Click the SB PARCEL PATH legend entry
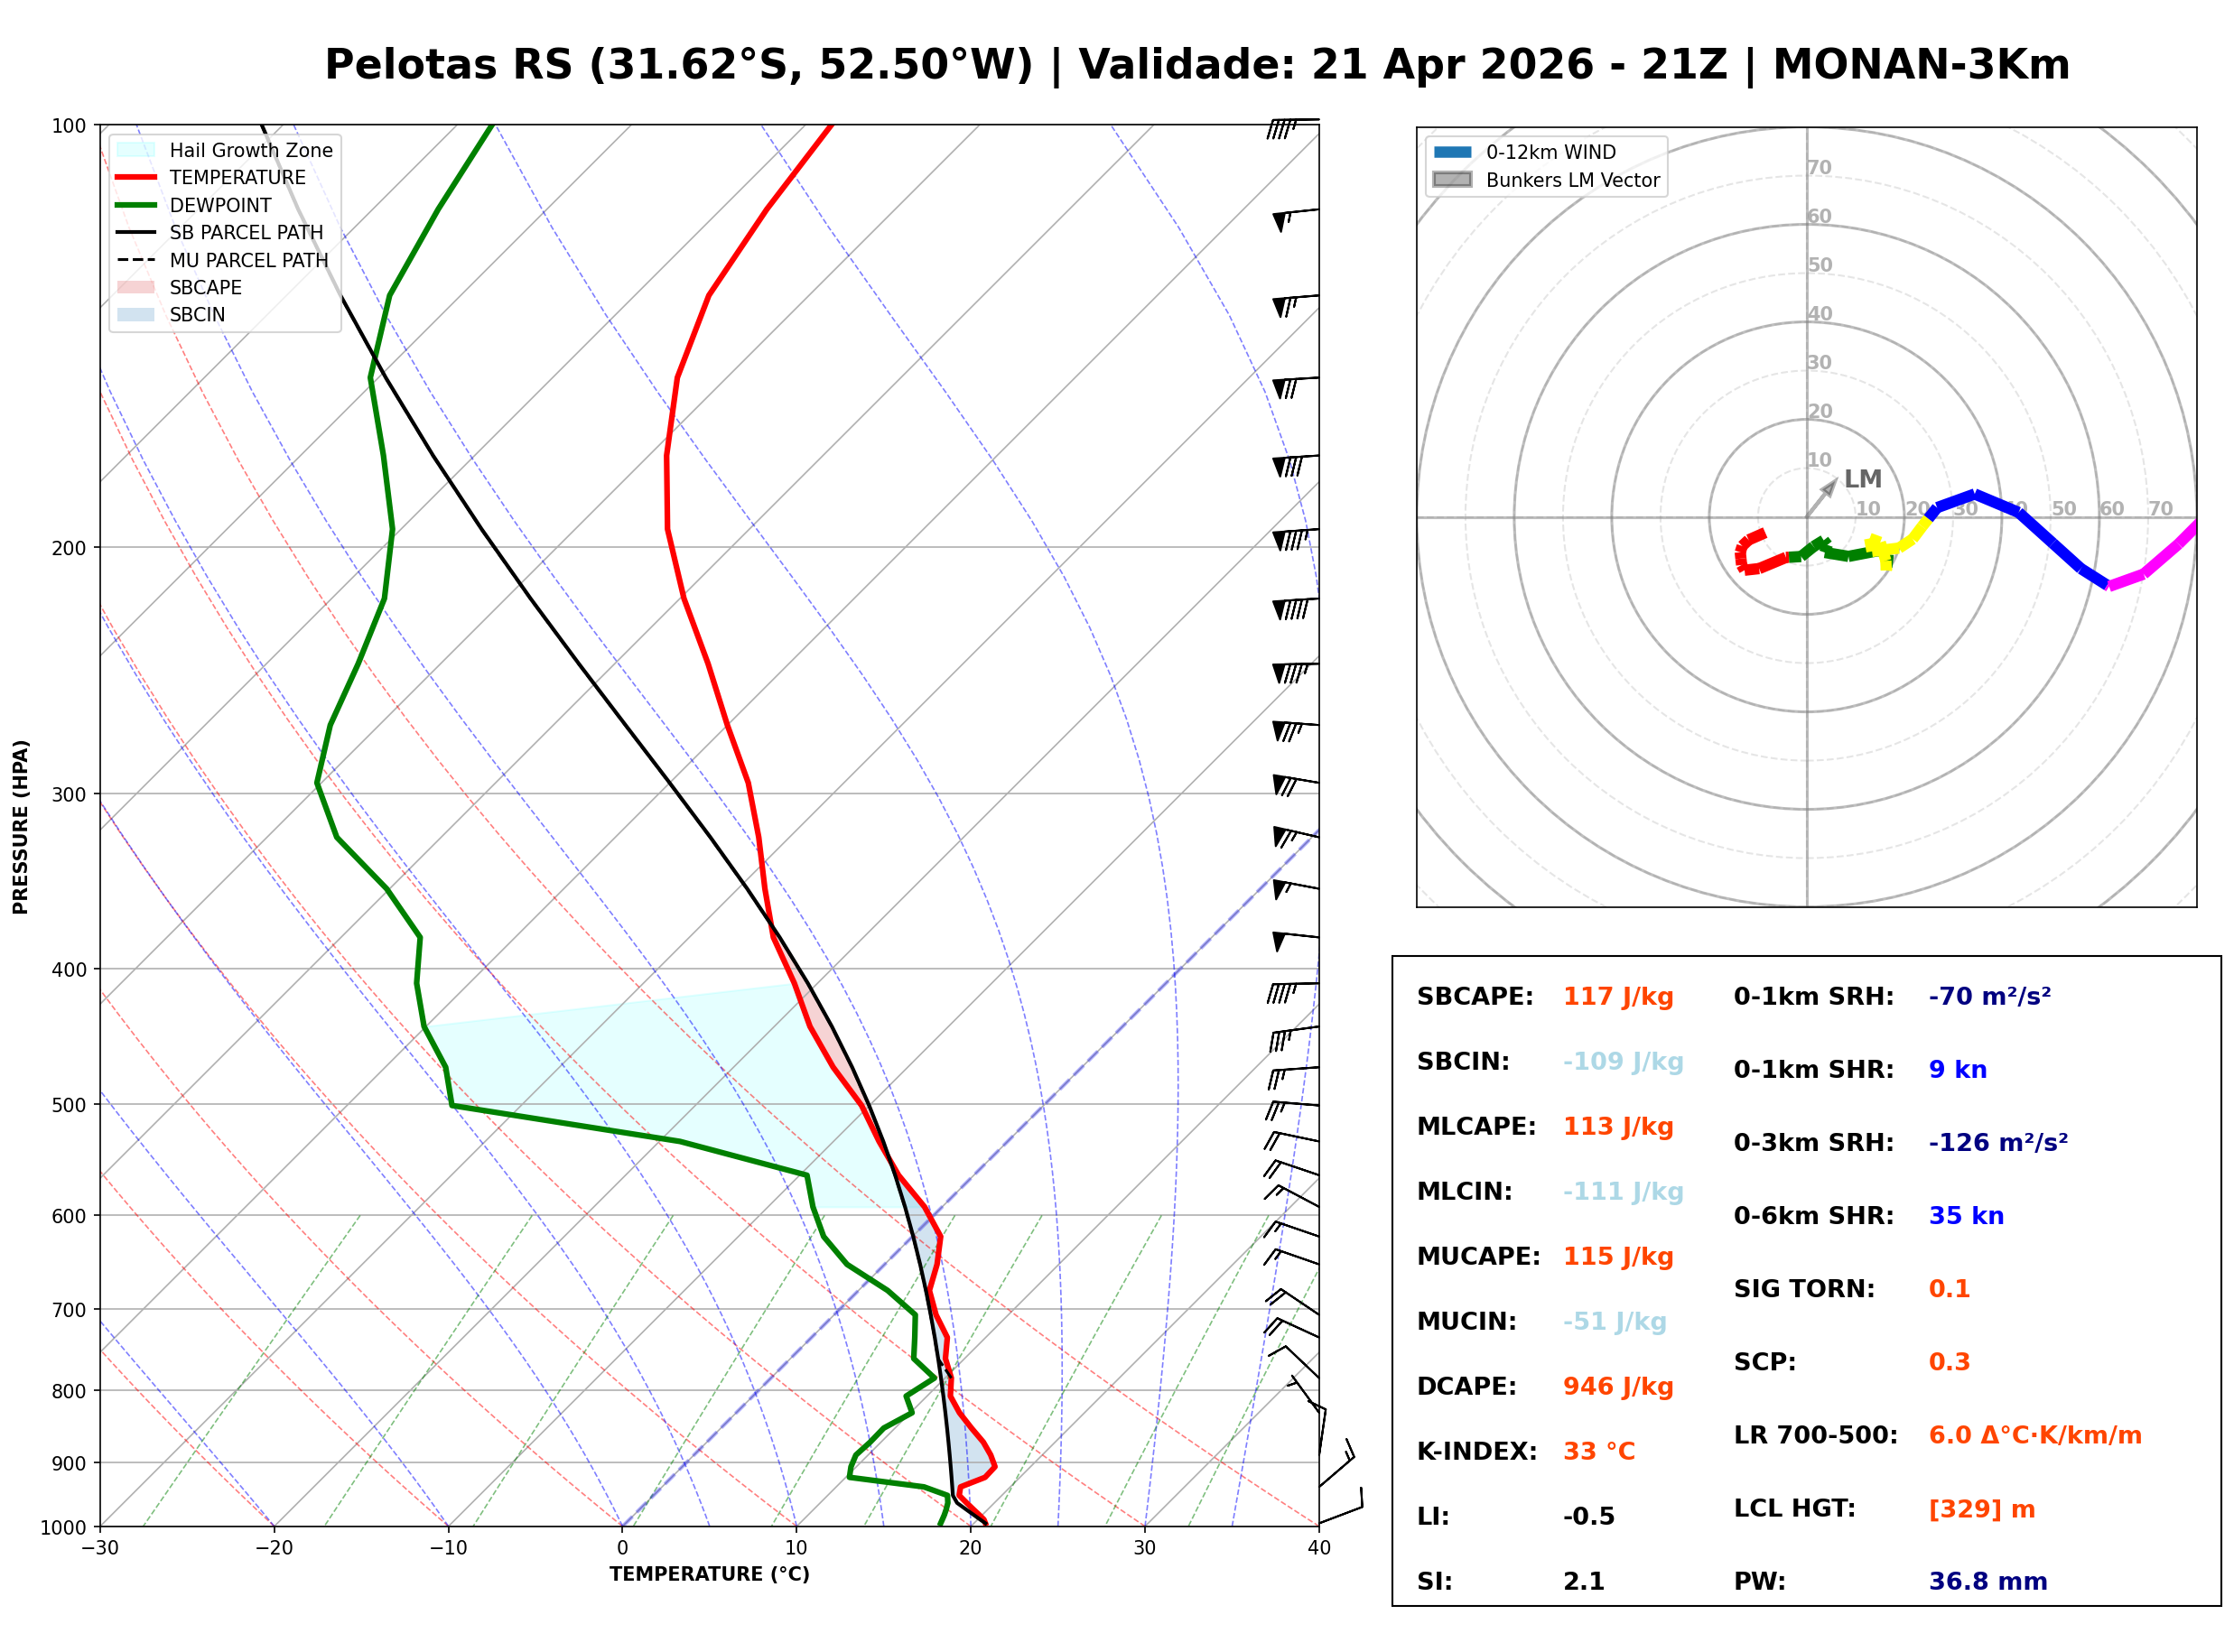The height and width of the screenshot is (1652, 2234). pos(136,232)
